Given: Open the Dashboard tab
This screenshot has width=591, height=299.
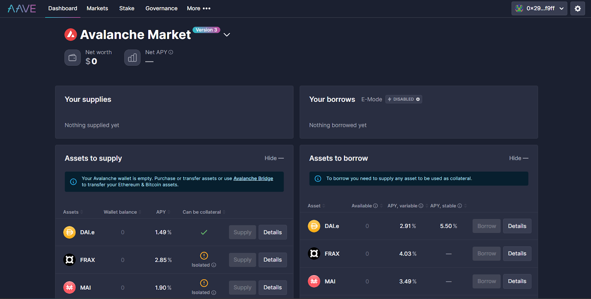Looking at the screenshot, I should (63, 8).
